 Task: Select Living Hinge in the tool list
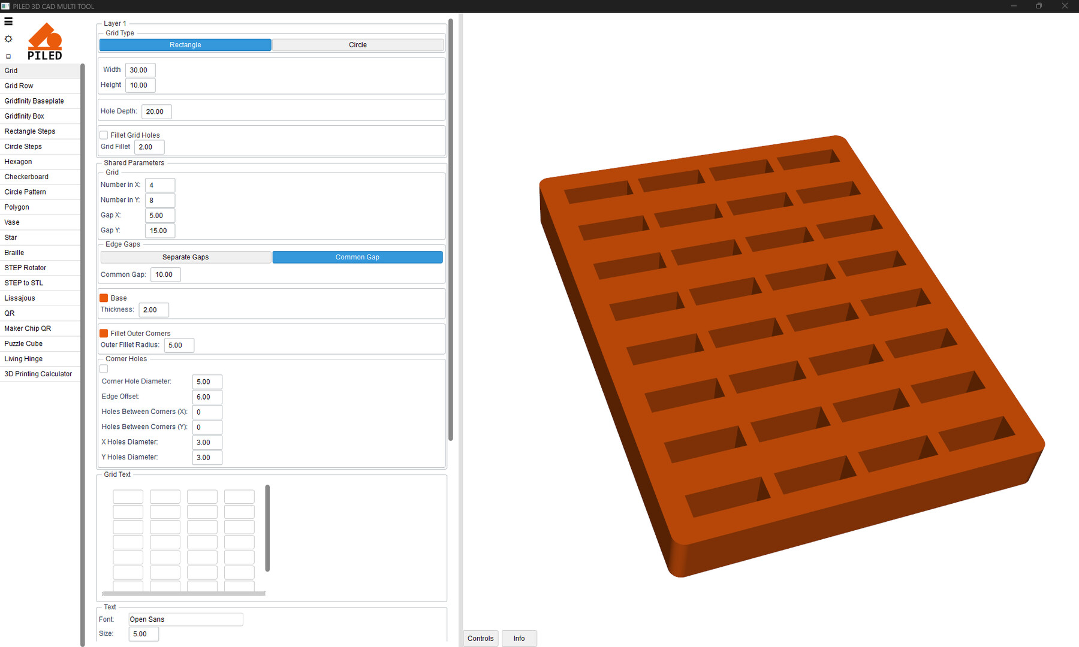click(24, 359)
